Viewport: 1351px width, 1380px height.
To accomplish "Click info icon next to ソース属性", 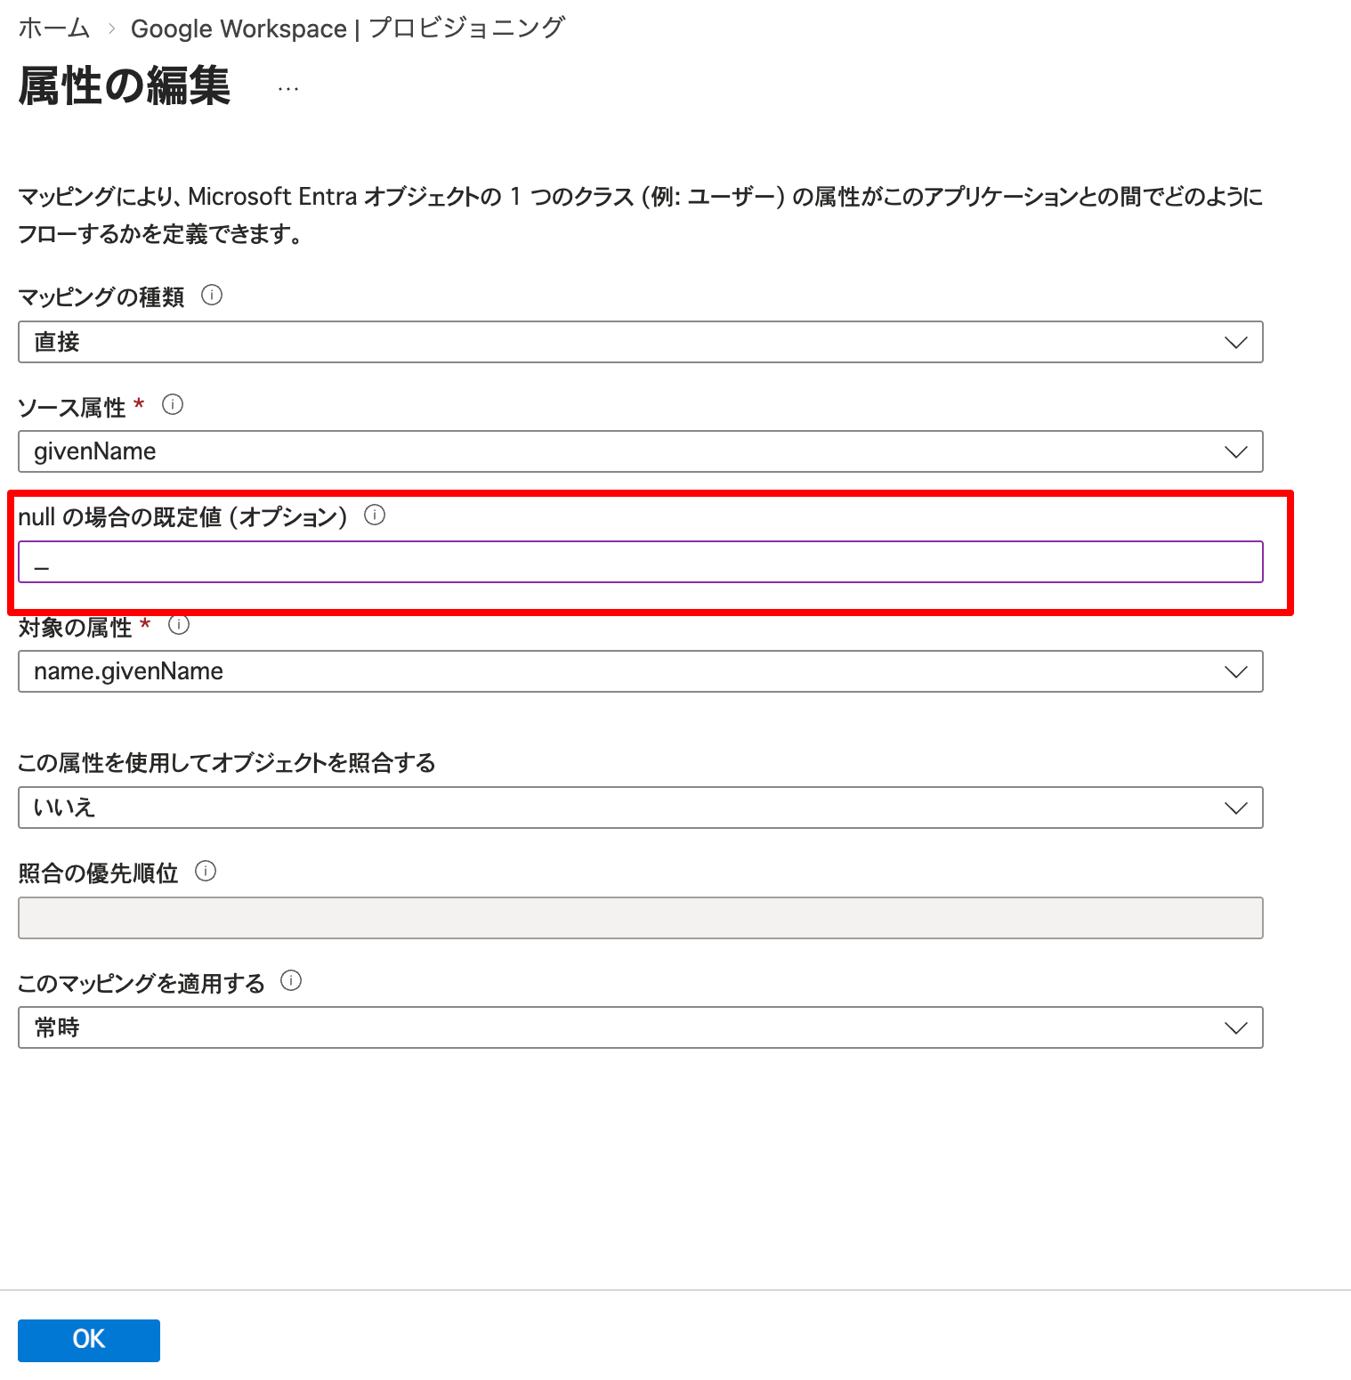I will click(174, 405).
